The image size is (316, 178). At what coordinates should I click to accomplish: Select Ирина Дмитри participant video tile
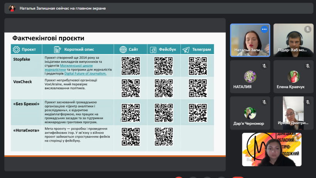click(x=293, y=113)
